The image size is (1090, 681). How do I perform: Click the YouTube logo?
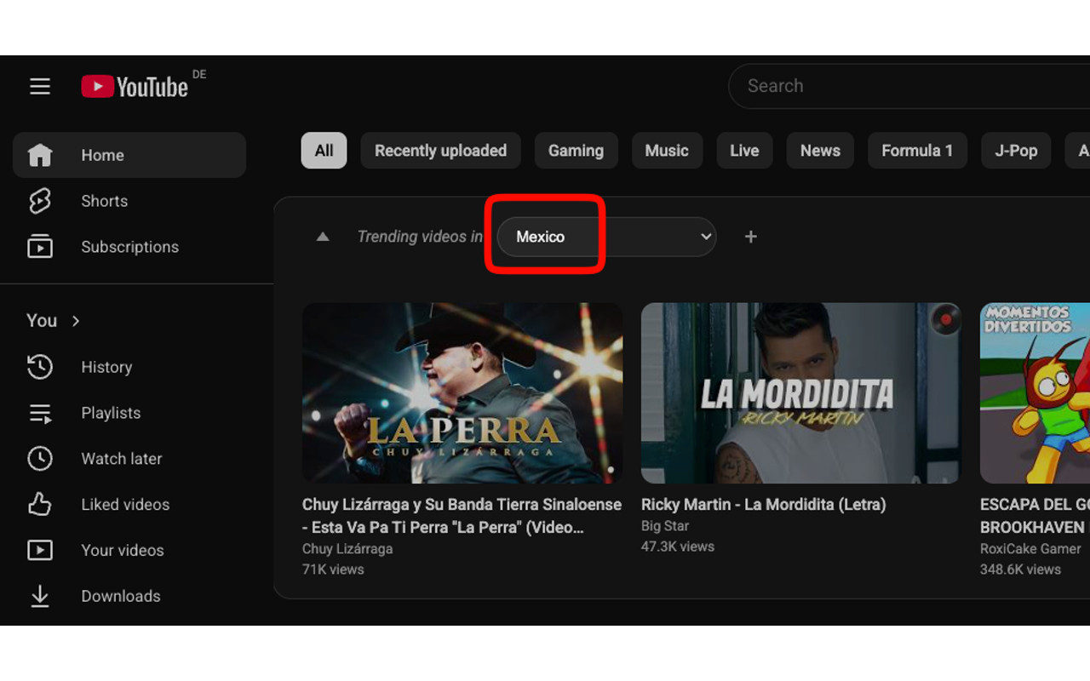tap(135, 86)
